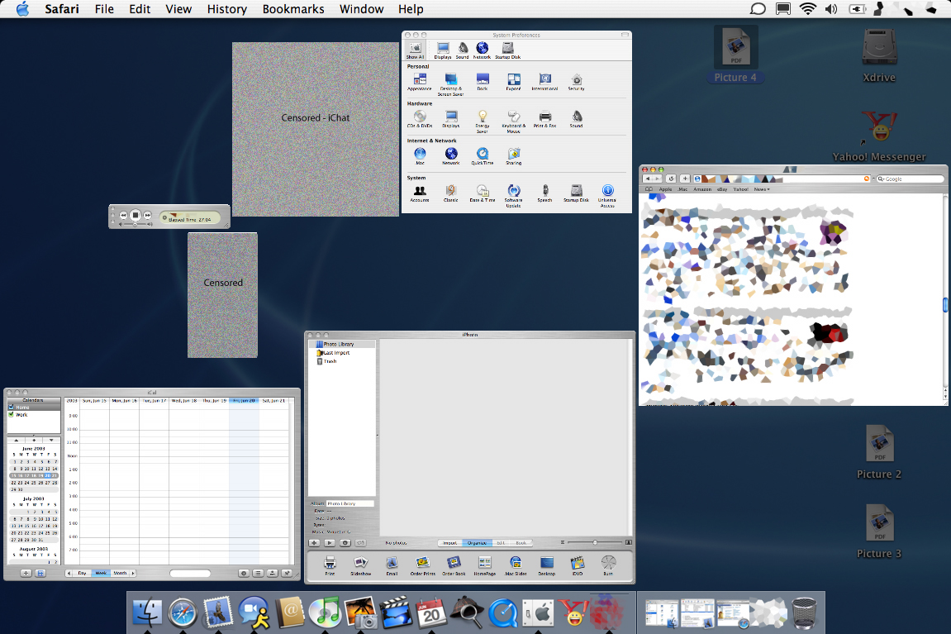Click the Slideshow icon in iPhoto

click(360, 563)
